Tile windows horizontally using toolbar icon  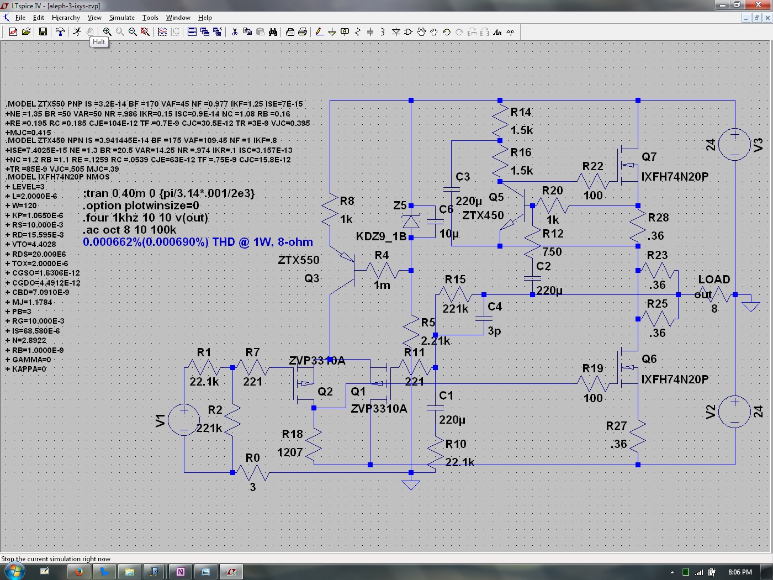click(x=192, y=32)
